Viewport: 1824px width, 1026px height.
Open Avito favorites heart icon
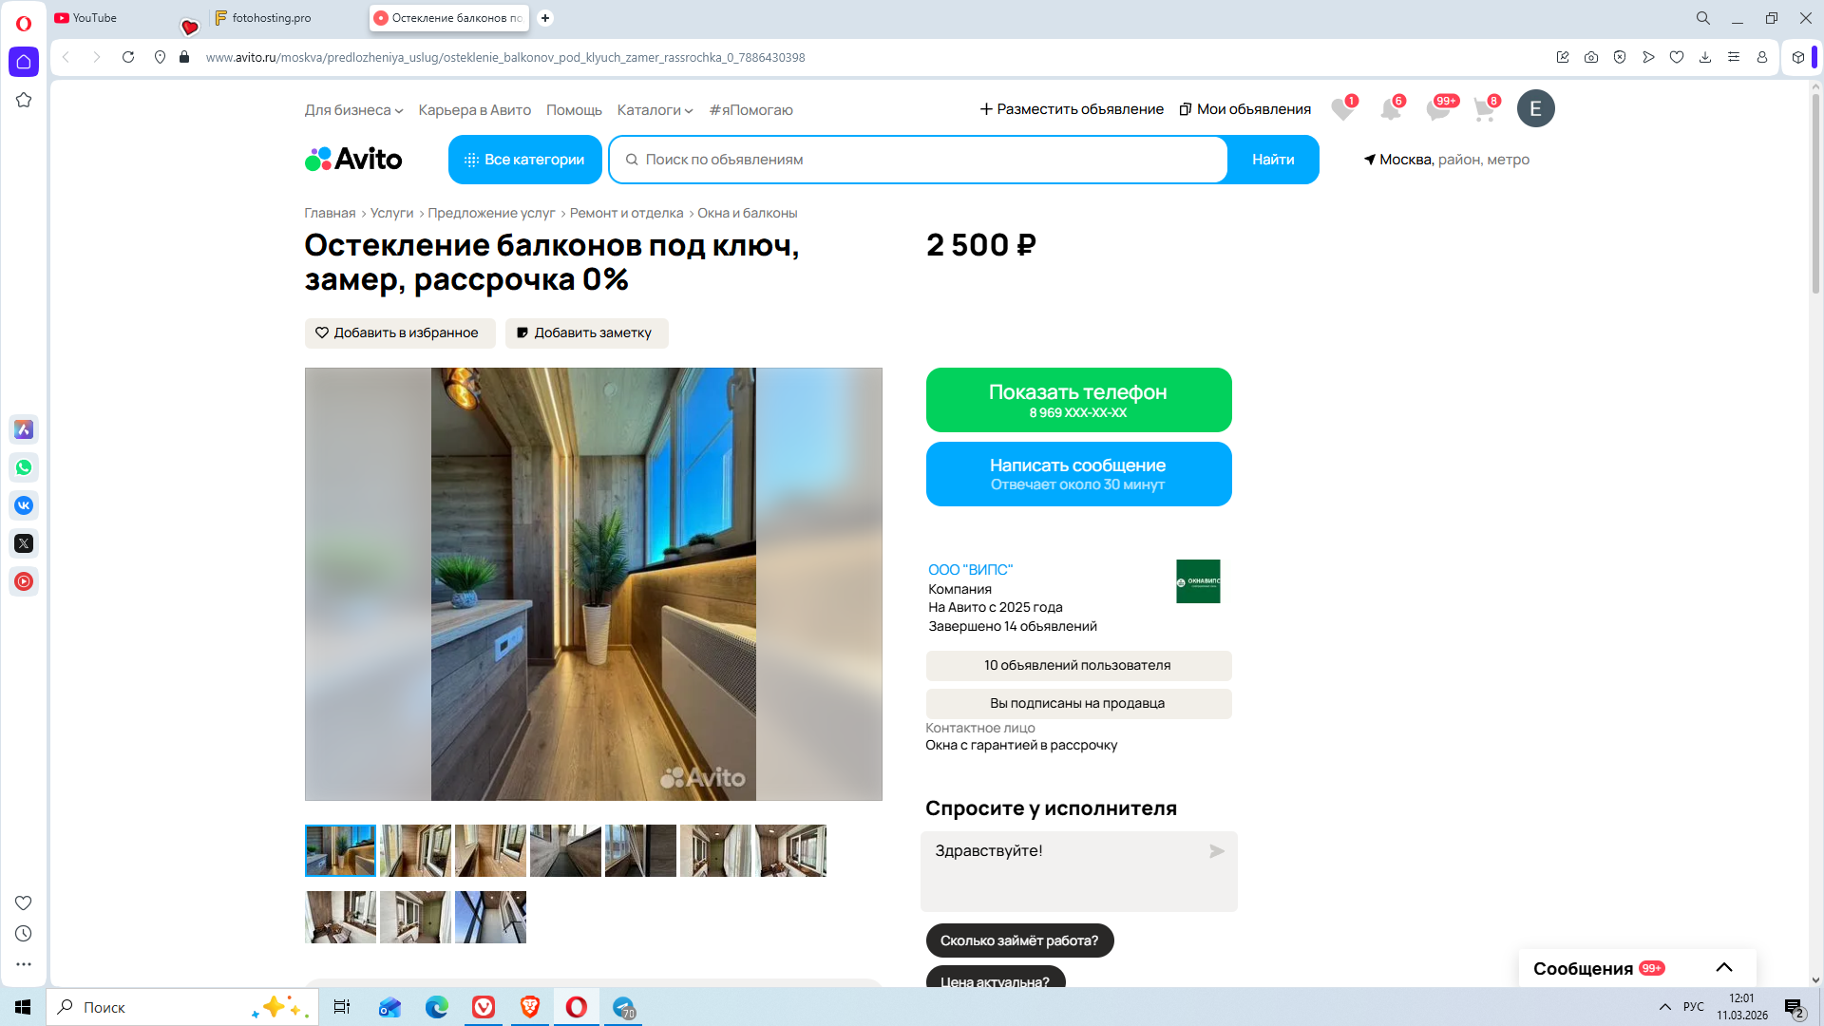1342,109
